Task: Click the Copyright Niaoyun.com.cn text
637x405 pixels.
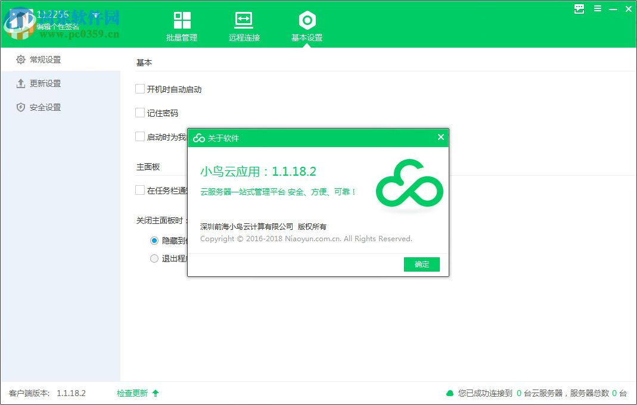Action: pyautogui.click(x=306, y=239)
